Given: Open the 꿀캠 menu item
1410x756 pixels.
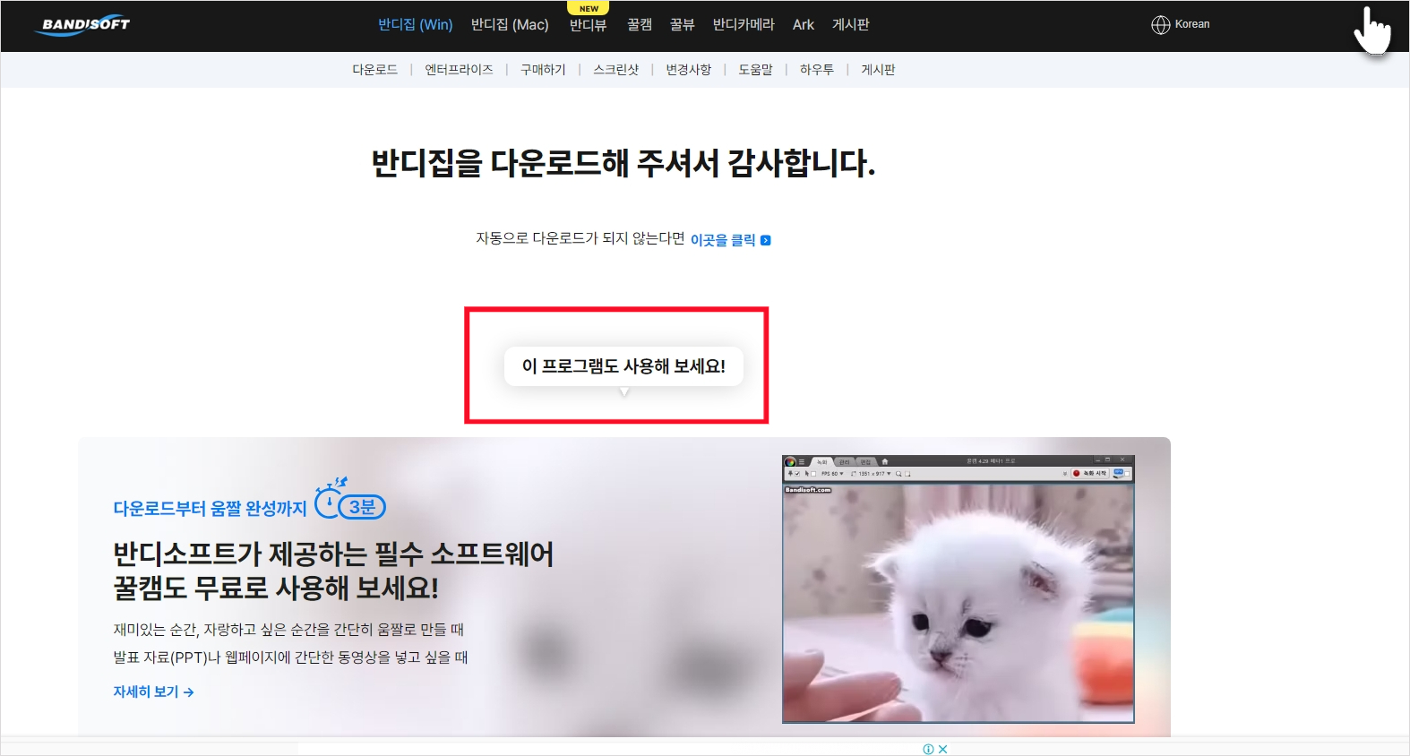Looking at the screenshot, I should click(x=640, y=25).
